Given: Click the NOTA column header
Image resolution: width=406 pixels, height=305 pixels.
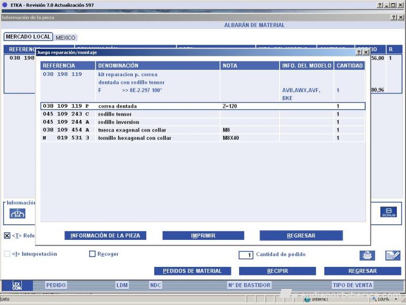Looking at the screenshot, I should click(250, 66).
